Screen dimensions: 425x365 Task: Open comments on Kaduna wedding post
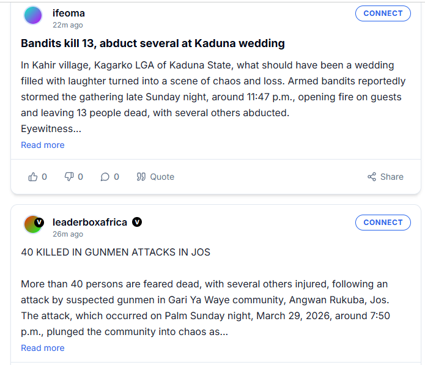109,177
